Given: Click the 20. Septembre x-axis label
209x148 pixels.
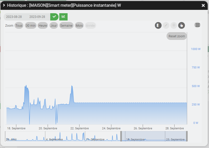Looking at the screenshot, I should 48,128.
